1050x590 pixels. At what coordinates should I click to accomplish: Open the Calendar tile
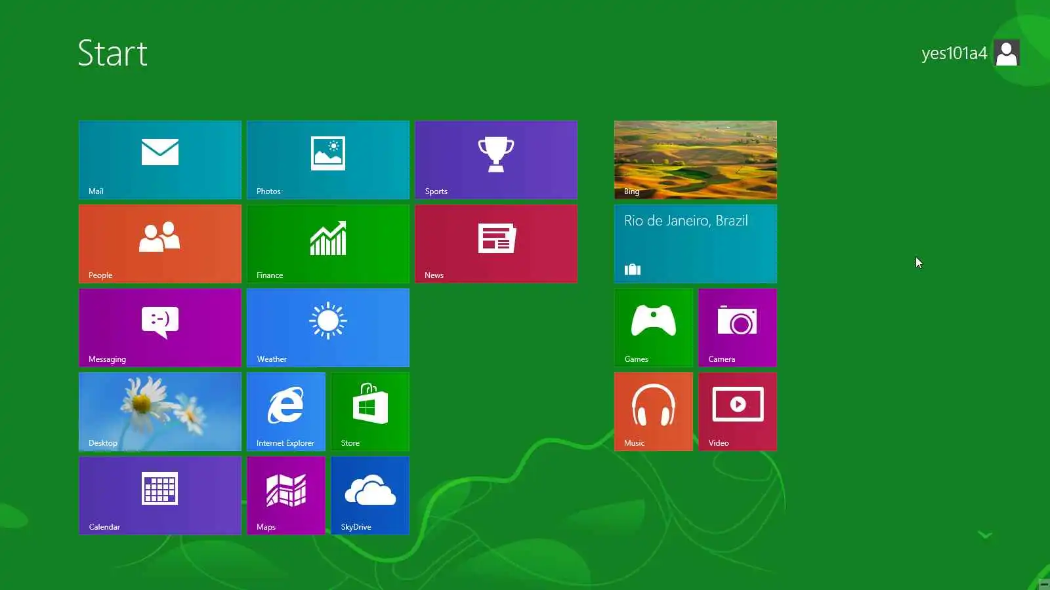point(160,496)
